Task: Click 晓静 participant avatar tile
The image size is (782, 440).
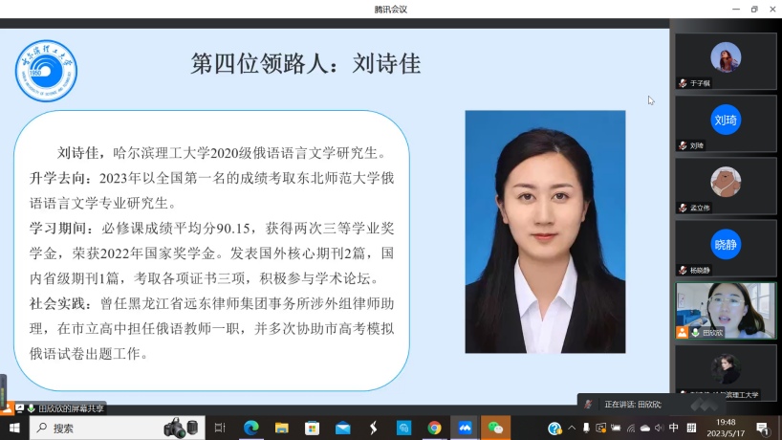Action: [x=726, y=247]
